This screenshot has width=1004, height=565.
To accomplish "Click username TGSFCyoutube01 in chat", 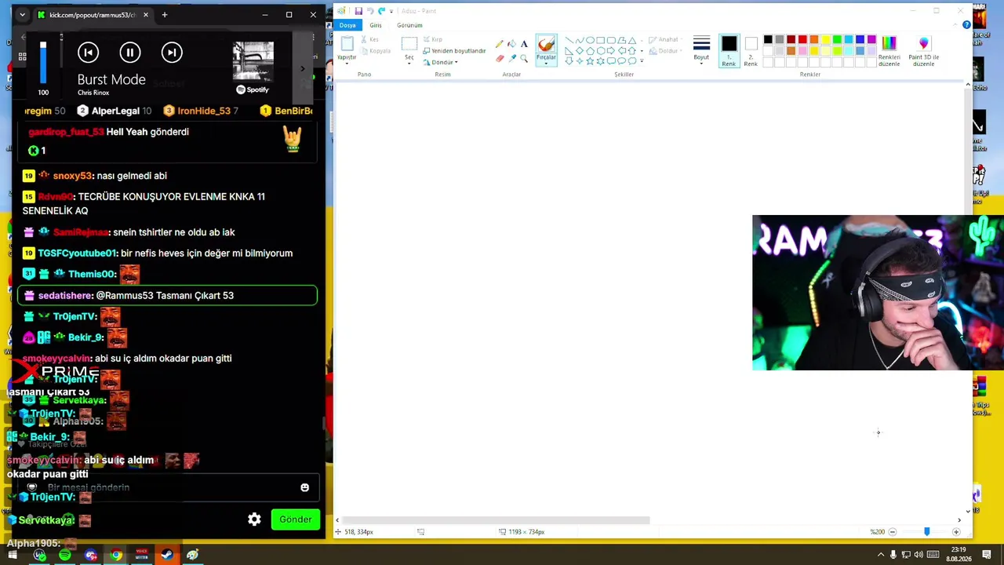I will (x=77, y=253).
